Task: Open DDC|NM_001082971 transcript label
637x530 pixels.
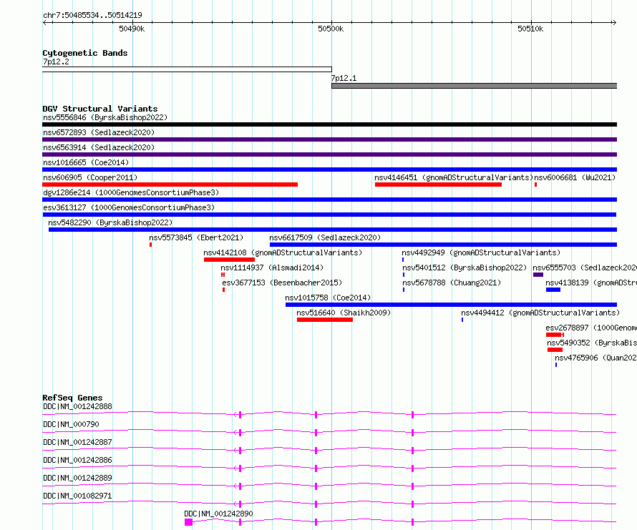Action: (77, 496)
